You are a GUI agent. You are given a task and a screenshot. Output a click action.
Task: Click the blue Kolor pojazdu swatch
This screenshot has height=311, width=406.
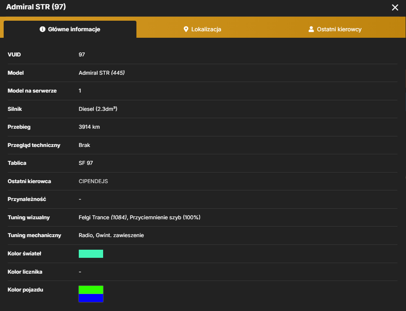point(91,298)
